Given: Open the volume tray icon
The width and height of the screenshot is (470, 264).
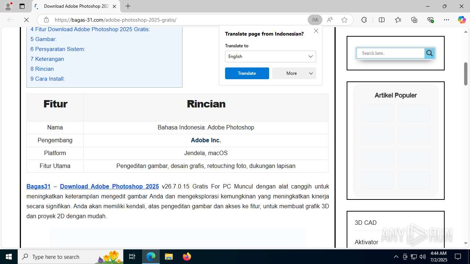Looking at the screenshot, I should point(422,257).
